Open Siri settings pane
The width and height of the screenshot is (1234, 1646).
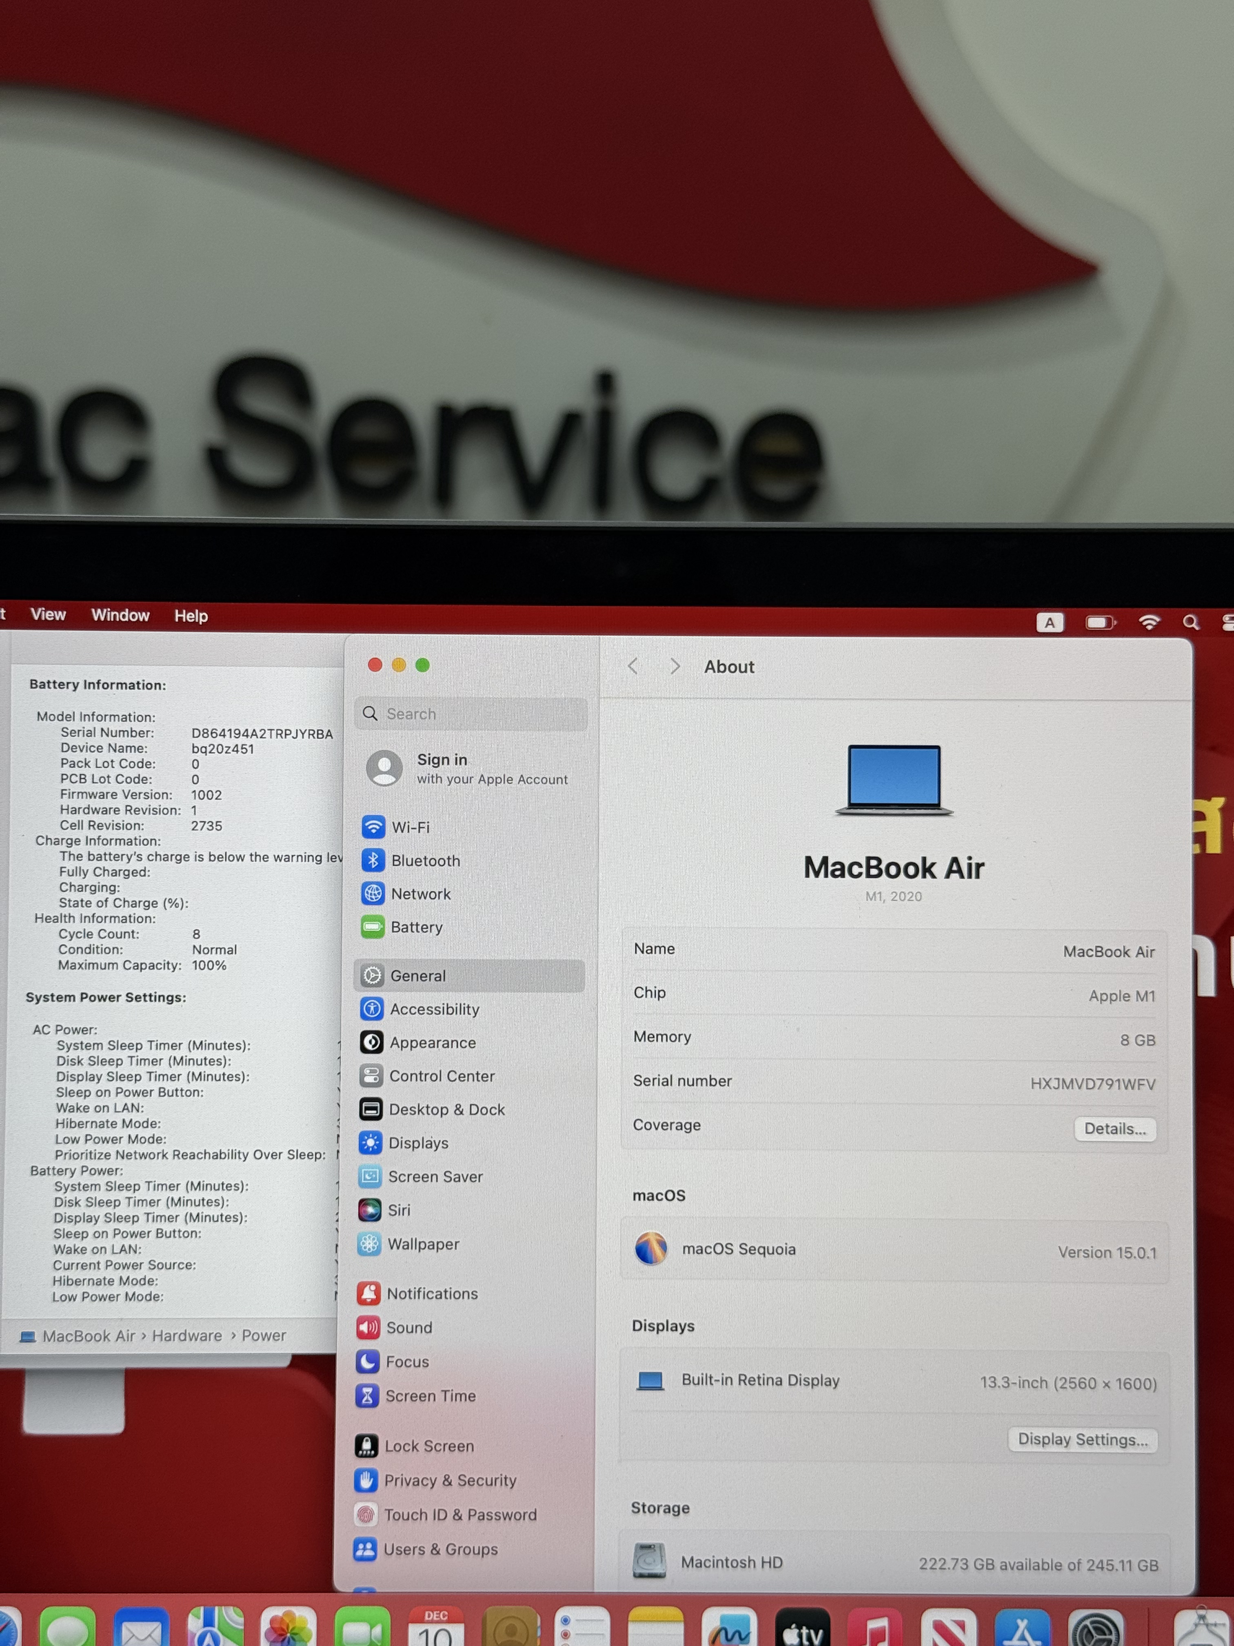(x=398, y=1210)
